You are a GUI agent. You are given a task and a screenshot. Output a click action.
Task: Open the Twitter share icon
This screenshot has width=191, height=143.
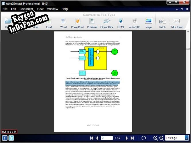point(11,138)
